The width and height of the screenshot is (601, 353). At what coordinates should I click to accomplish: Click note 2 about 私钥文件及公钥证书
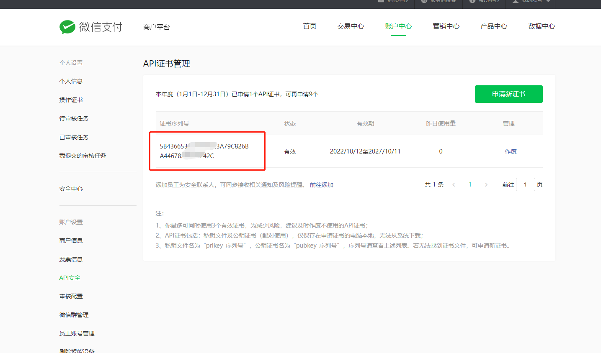[x=289, y=235]
